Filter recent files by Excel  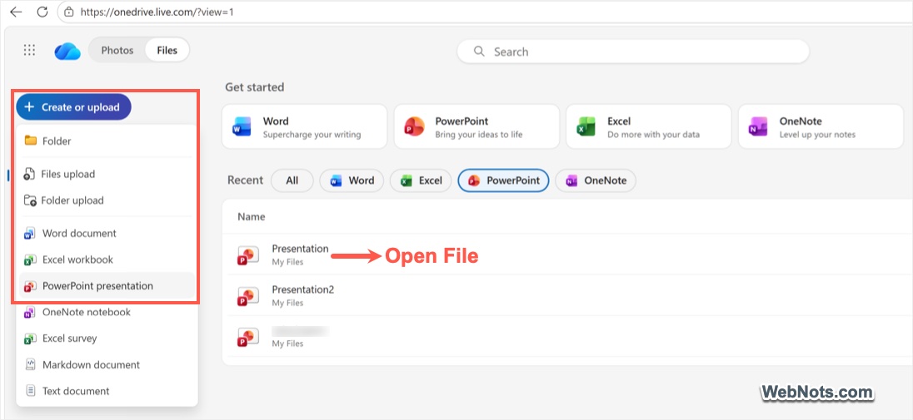click(421, 180)
